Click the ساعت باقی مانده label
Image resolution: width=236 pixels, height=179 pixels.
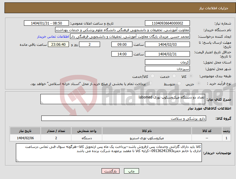click(33, 45)
